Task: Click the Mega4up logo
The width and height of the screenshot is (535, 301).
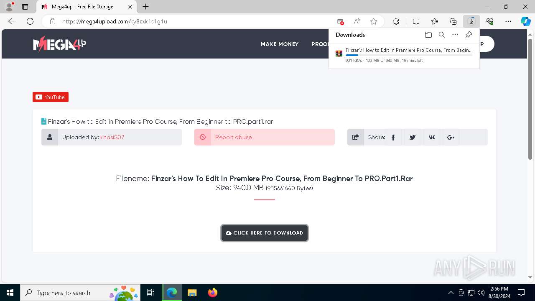Action: [x=59, y=43]
